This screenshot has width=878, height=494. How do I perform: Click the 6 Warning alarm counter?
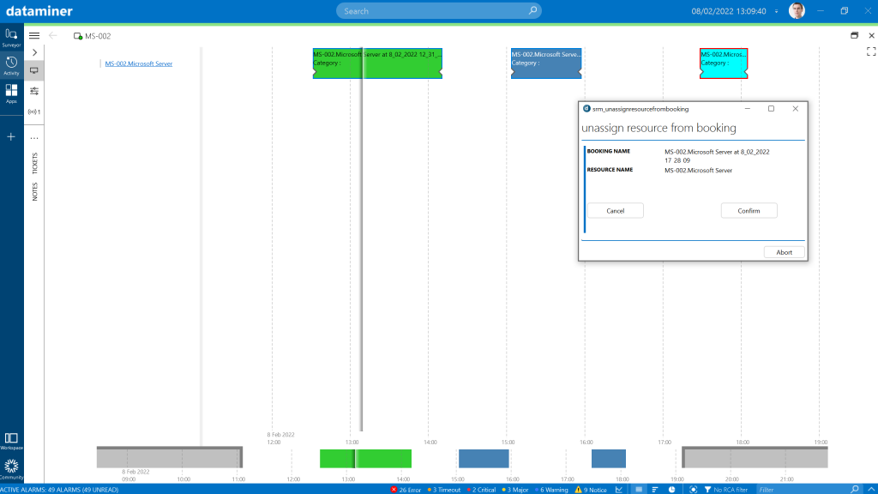pos(551,490)
